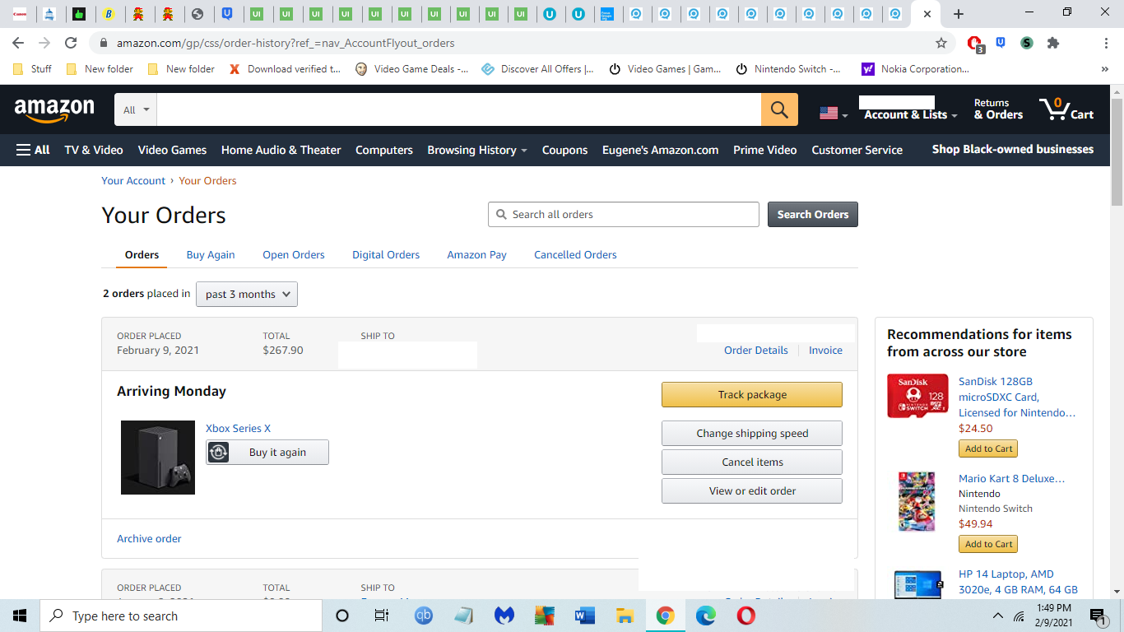1124x632 pixels.
Task: Click the Search all orders field
Action: click(x=624, y=214)
